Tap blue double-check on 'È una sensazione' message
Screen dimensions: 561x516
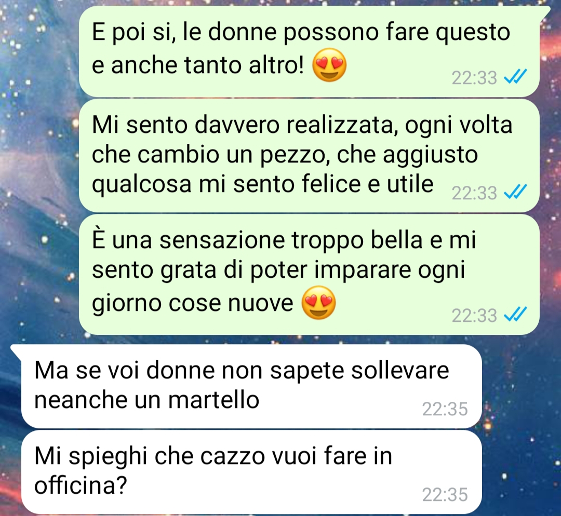point(515,315)
